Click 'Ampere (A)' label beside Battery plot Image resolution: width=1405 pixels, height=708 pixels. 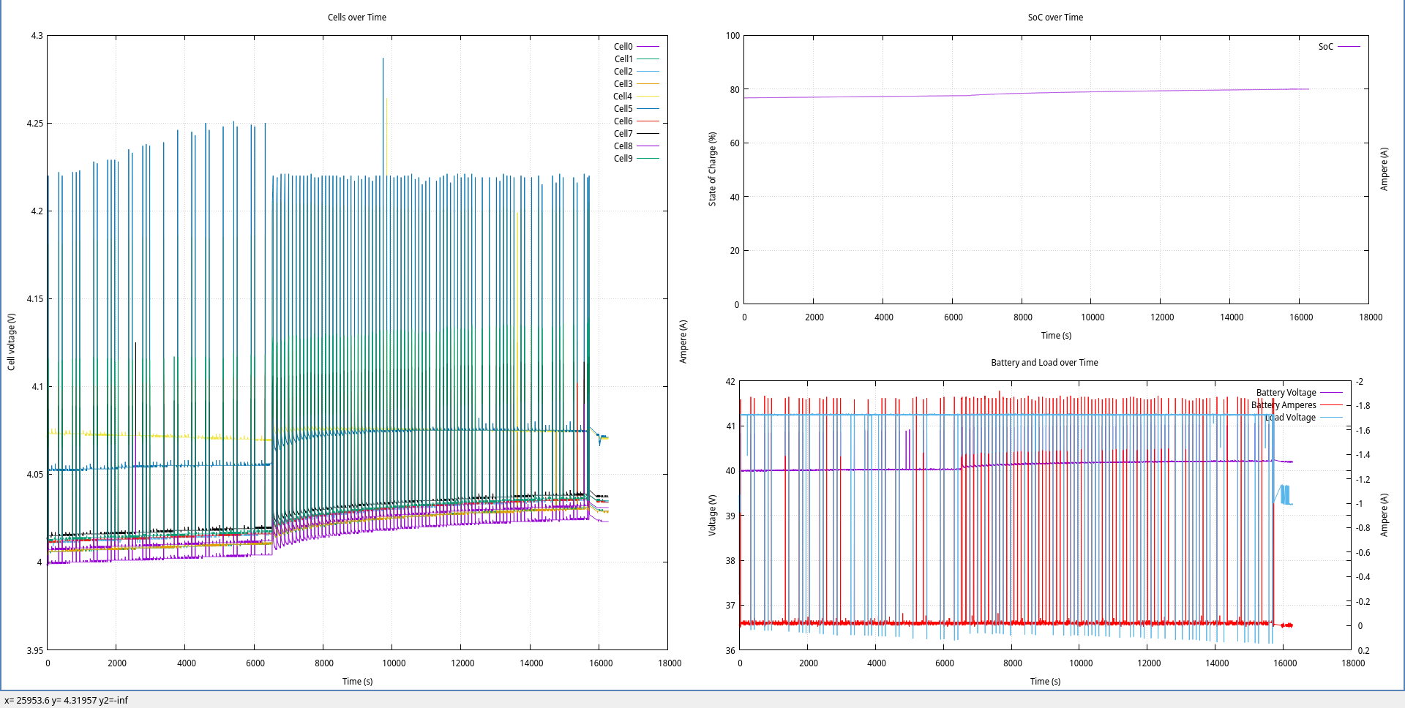point(1384,515)
